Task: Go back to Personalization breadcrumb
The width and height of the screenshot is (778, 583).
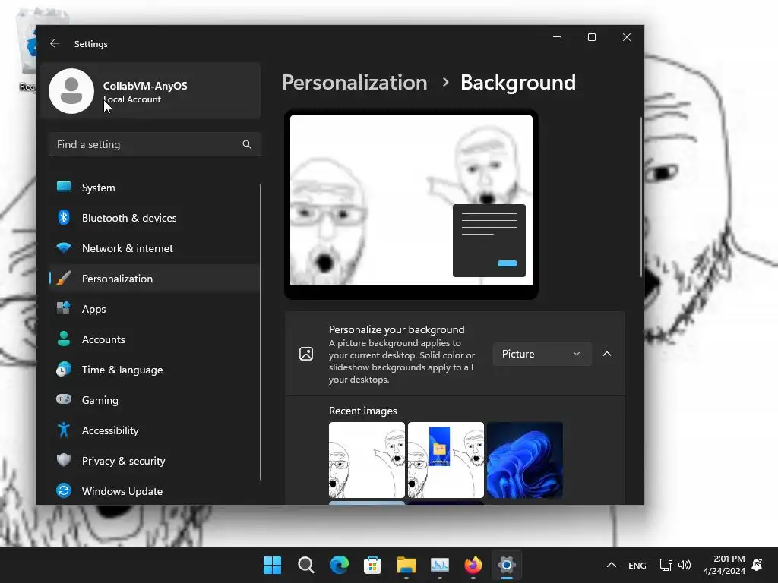Action: tap(355, 82)
